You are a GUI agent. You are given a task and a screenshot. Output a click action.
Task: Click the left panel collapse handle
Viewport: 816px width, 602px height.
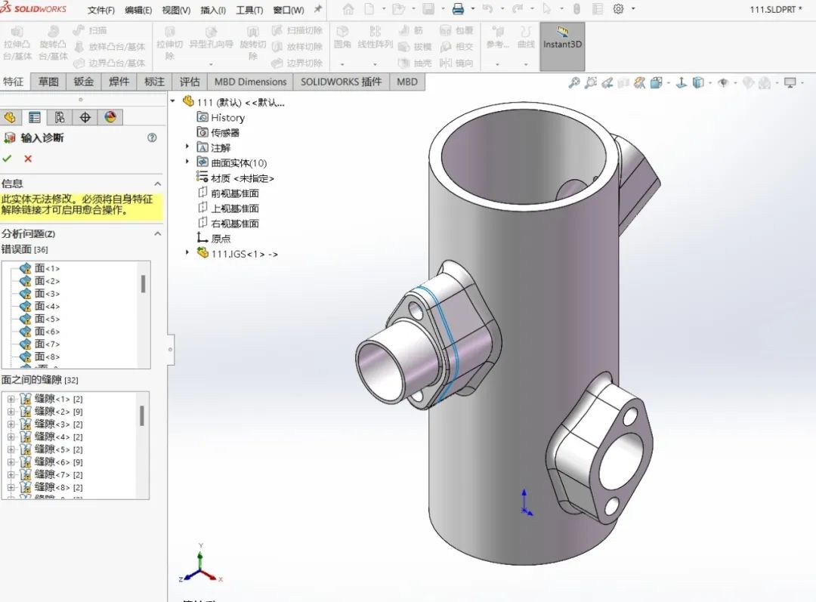pyautogui.click(x=170, y=350)
